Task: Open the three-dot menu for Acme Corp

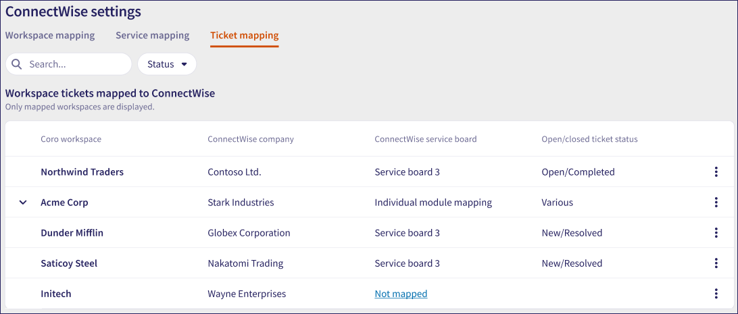Action: point(716,203)
